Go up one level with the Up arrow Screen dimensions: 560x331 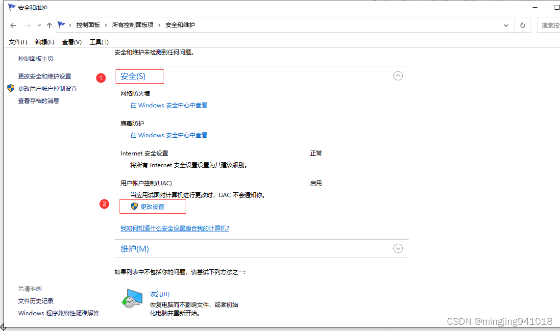[49, 25]
